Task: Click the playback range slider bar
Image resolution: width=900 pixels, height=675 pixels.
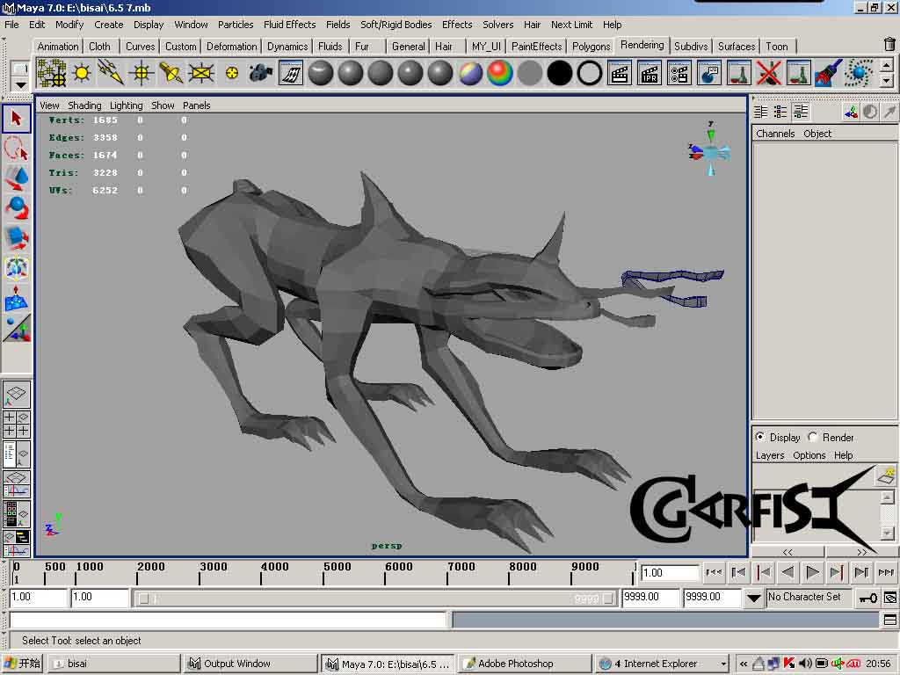Action: click(375, 599)
